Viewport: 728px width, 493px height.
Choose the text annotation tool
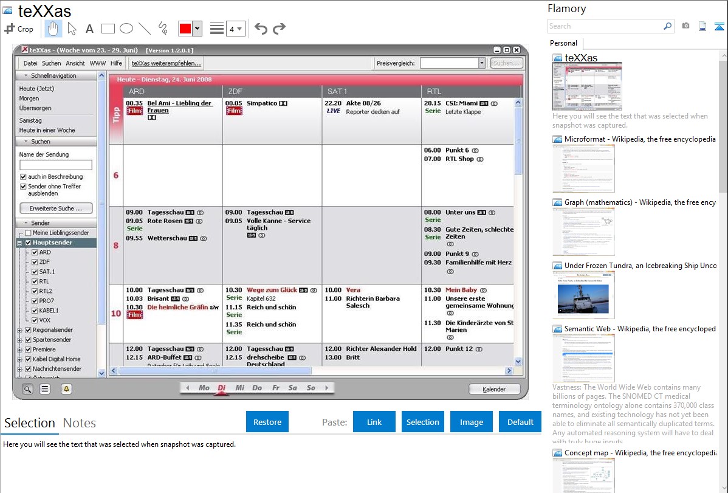point(89,29)
